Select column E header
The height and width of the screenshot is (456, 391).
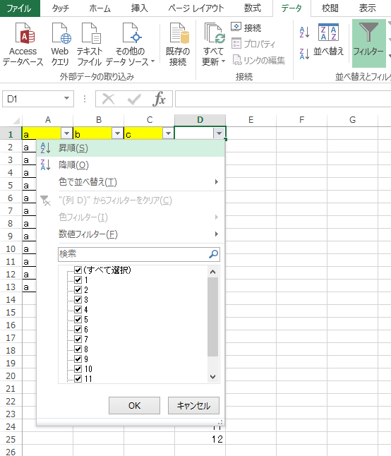[x=251, y=120]
